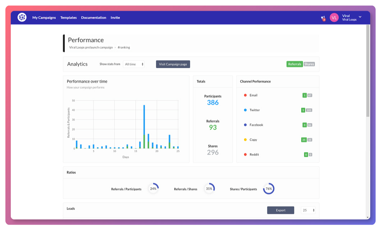This screenshot has height=230, width=381.
Task: Click the Reddit channel label
Action: tap(254, 154)
